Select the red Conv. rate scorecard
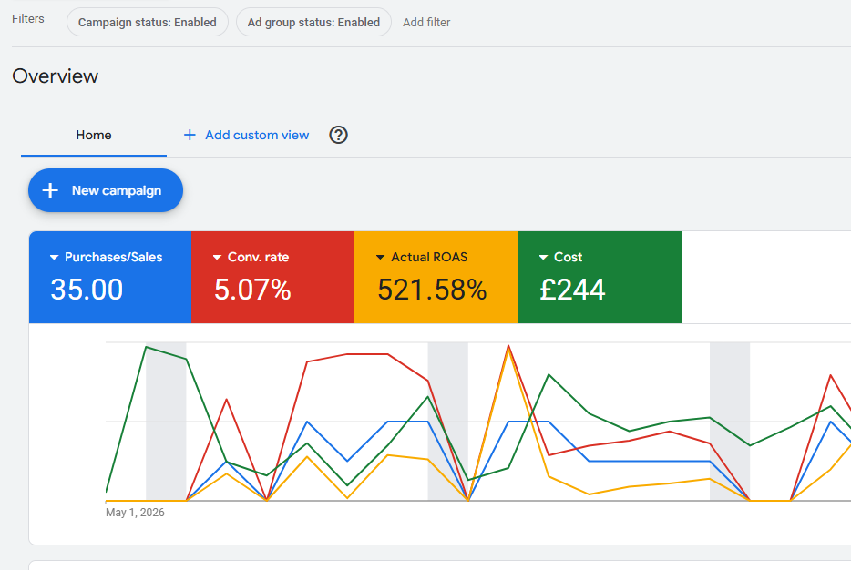 [x=273, y=277]
